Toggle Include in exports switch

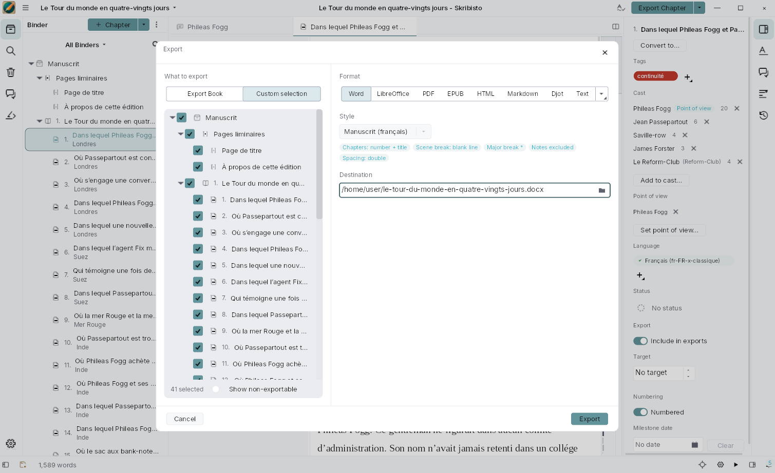[640, 341]
